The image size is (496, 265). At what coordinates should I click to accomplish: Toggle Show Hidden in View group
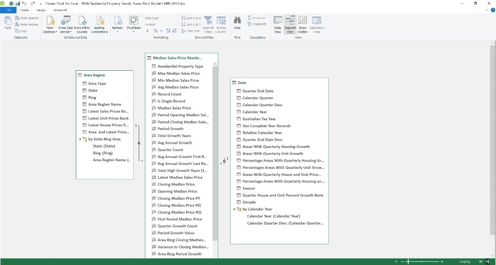click(x=302, y=24)
